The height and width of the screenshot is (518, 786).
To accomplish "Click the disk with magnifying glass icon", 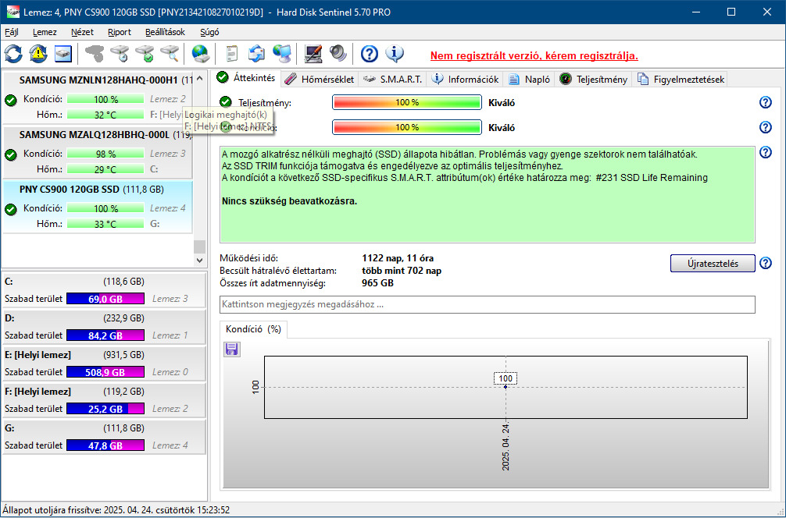I will click(170, 54).
